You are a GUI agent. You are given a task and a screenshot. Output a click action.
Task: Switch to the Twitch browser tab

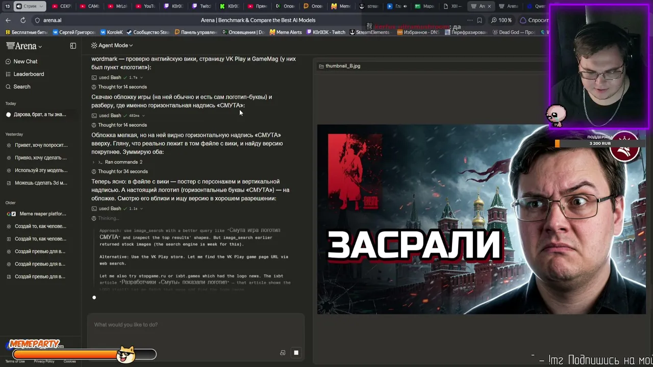pos(200,7)
